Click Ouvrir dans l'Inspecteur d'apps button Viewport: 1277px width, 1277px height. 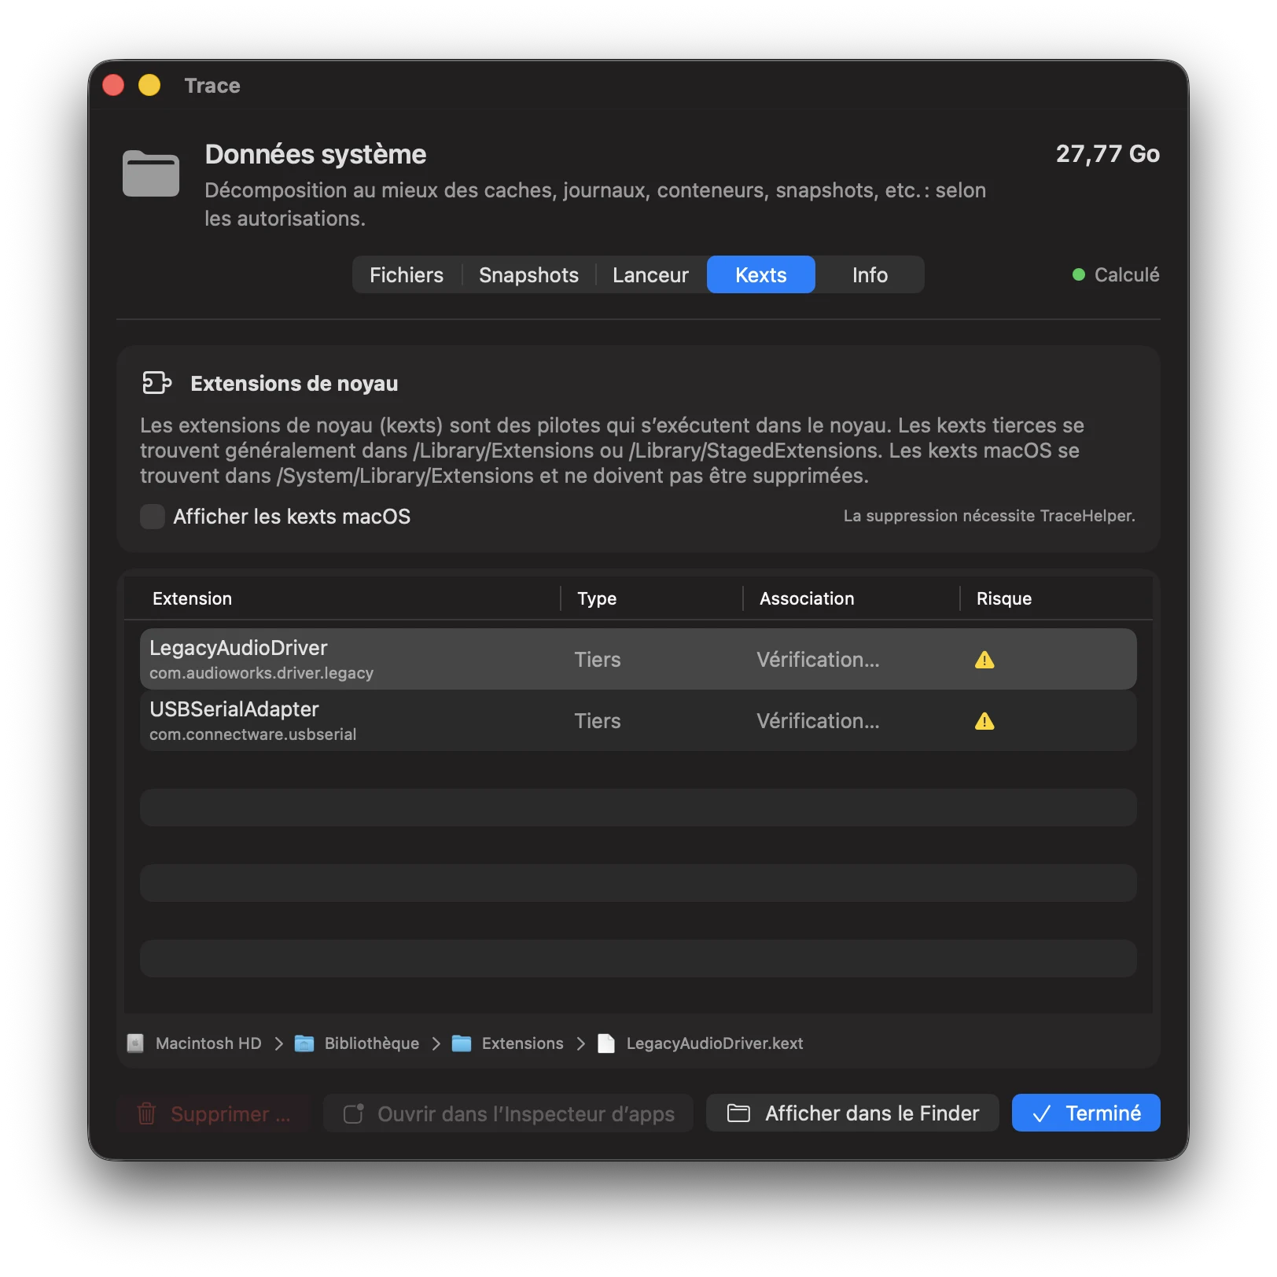(x=508, y=1113)
